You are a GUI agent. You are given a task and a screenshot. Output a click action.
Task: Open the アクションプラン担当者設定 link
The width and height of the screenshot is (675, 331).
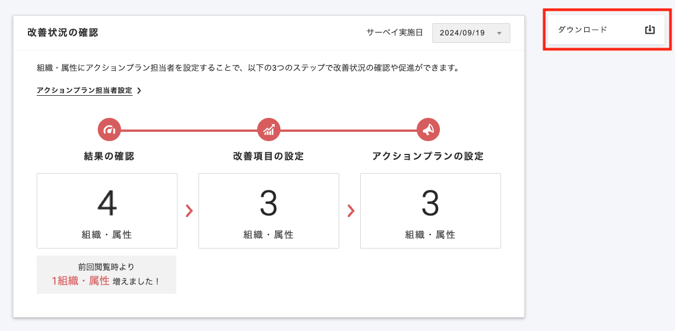point(84,91)
